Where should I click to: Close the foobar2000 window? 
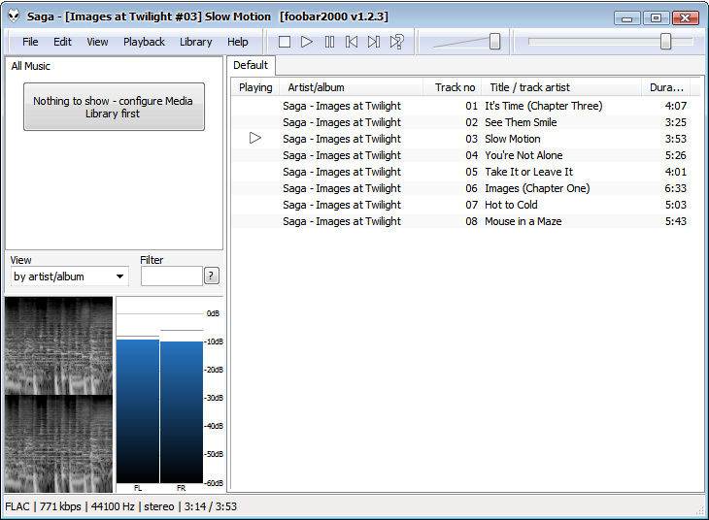pos(685,18)
